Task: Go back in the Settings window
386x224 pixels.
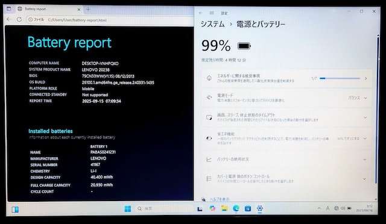Action: [201, 13]
